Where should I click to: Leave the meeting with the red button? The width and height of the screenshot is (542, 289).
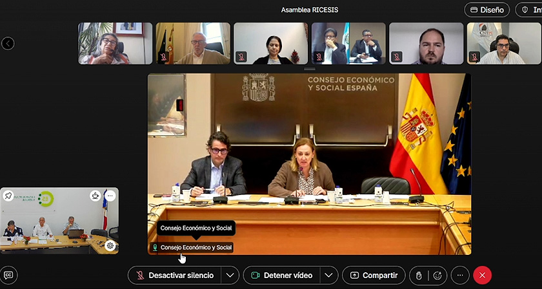[x=482, y=275]
